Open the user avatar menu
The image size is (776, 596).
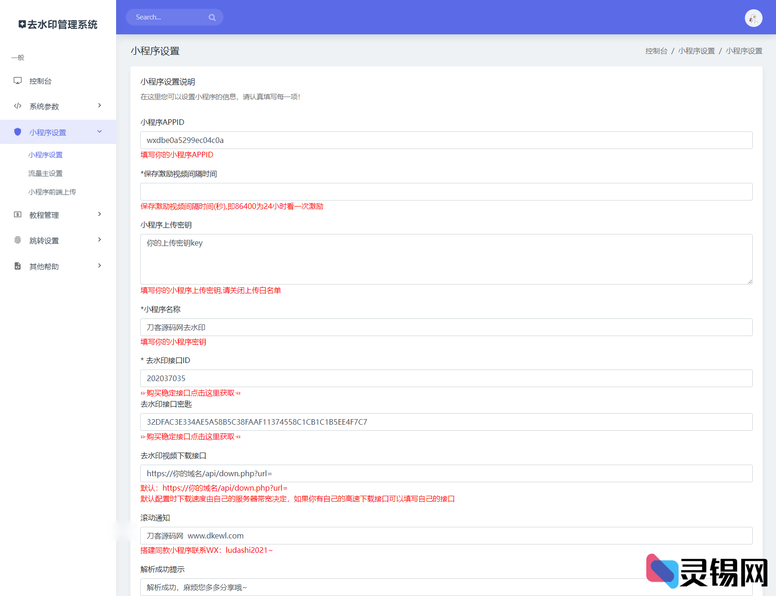(753, 18)
